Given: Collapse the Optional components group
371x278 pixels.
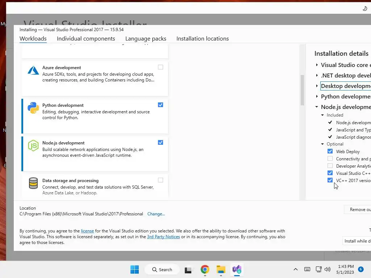Looking at the screenshot, I should [322, 144].
